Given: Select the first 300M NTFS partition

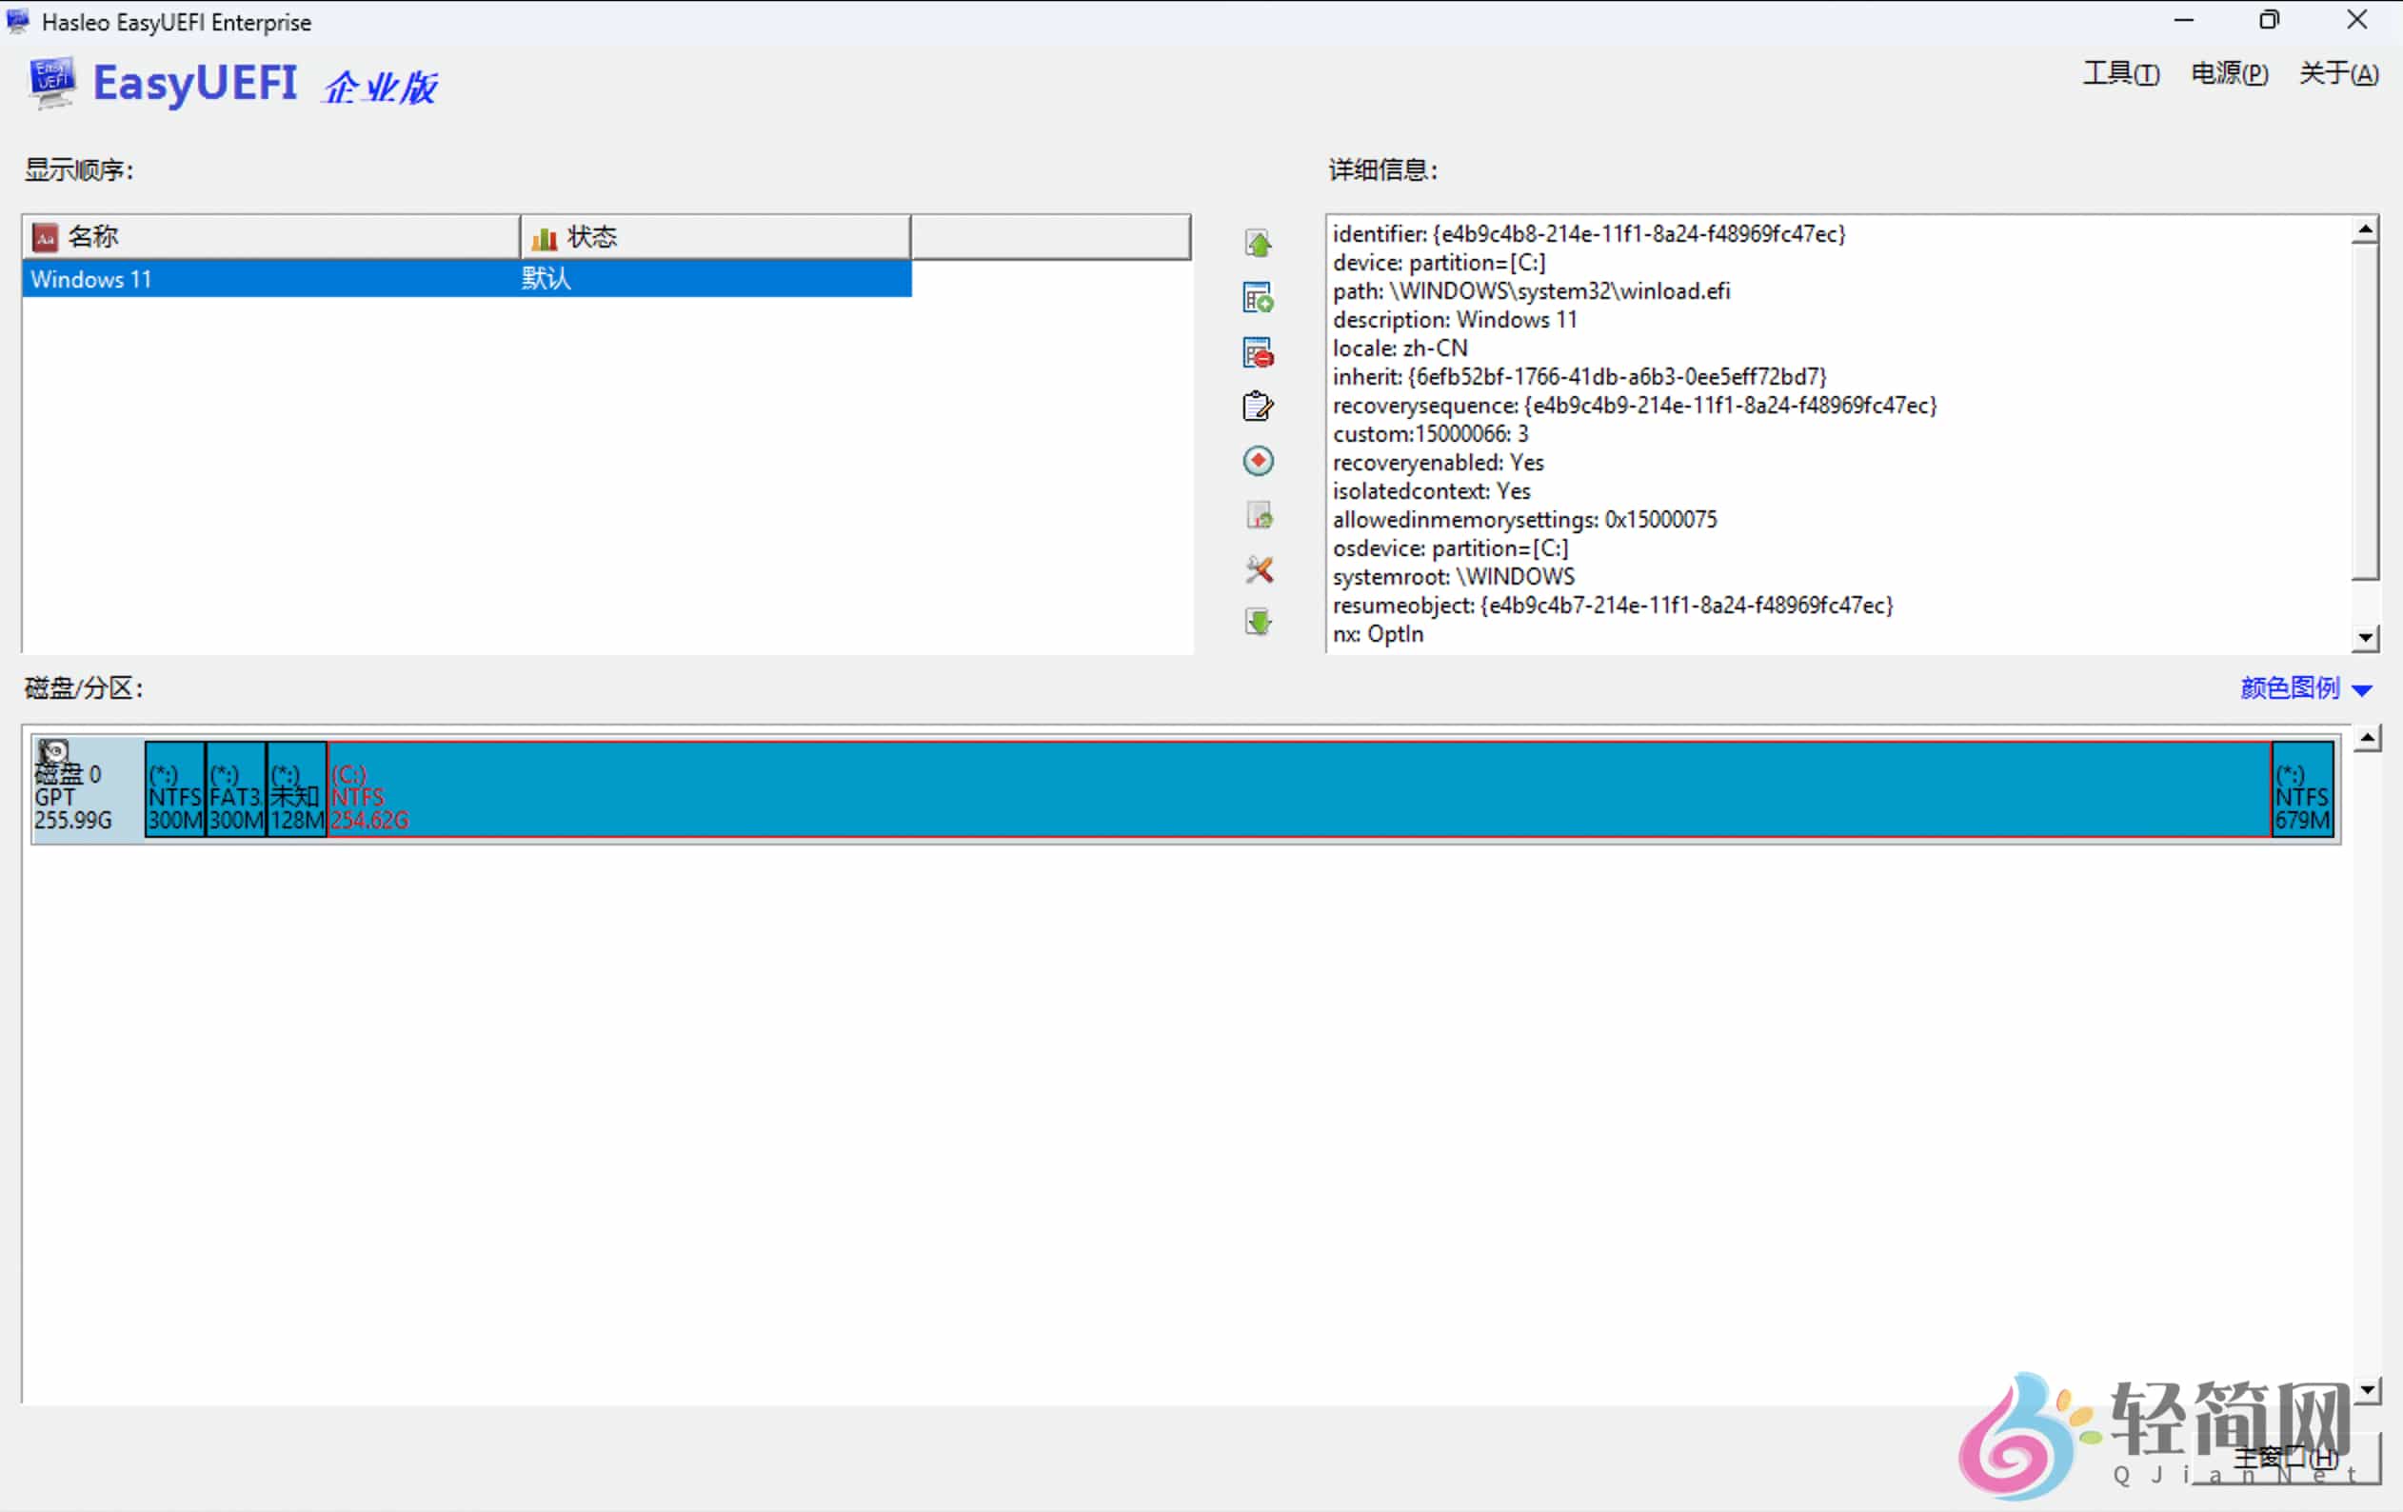Looking at the screenshot, I should (x=174, y=787).
